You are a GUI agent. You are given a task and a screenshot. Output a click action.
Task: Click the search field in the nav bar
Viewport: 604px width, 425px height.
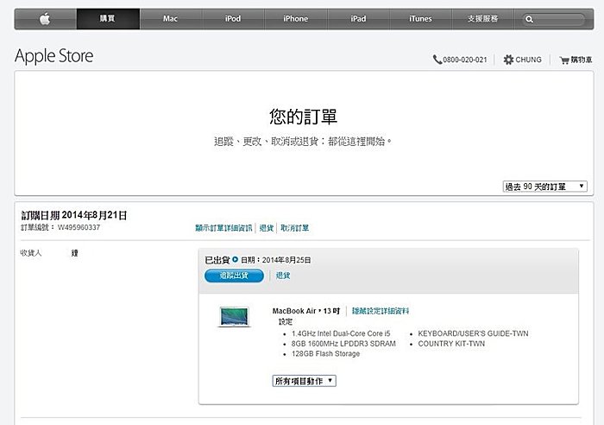(554, 19)
